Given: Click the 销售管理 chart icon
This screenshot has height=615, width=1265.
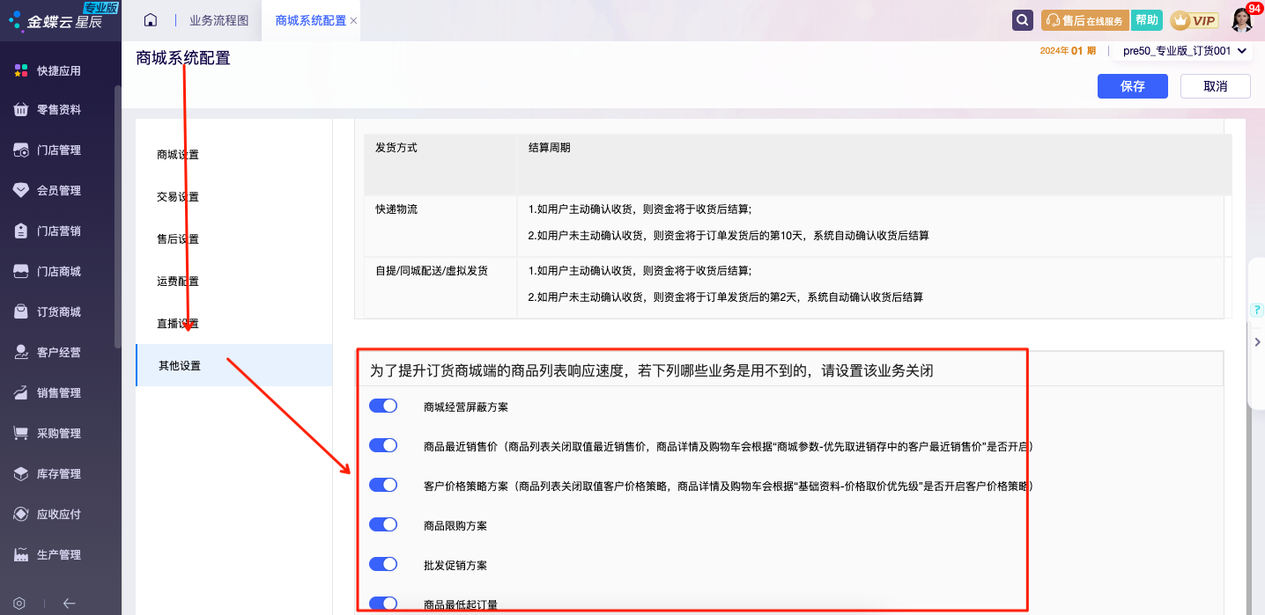Looking at the screenshot, I should (21, 393).
